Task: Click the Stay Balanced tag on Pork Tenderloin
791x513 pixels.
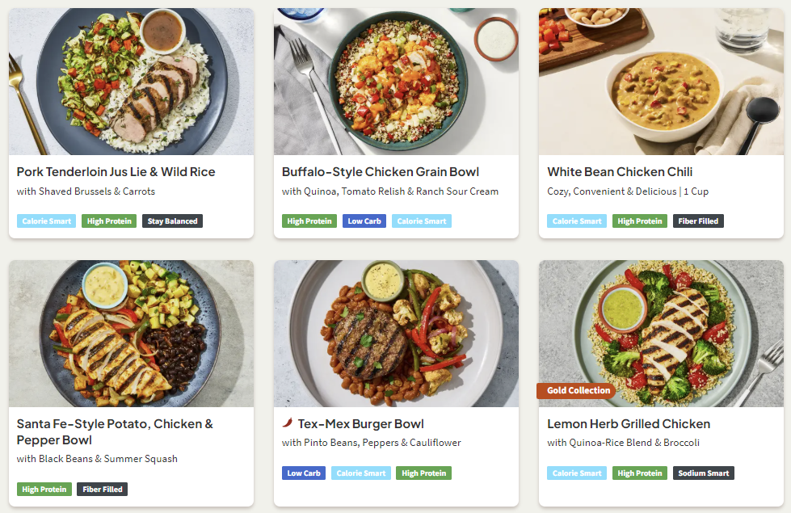Action: (172, 221)
